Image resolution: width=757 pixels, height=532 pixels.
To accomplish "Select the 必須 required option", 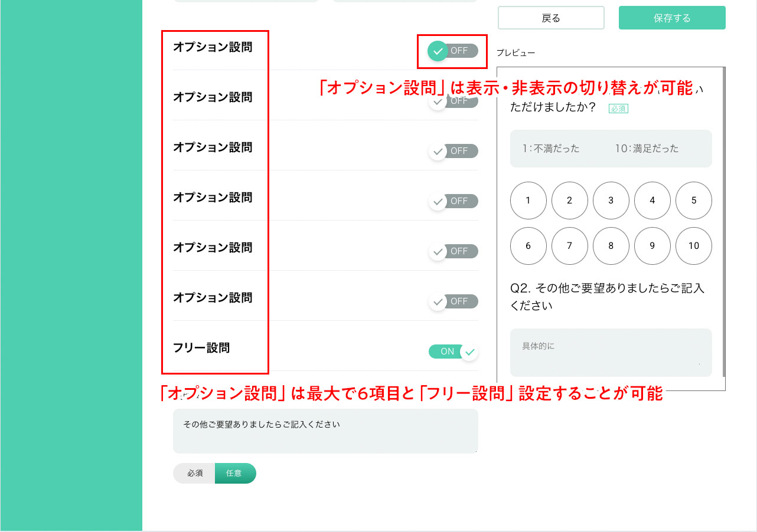I will pos(194,473).
